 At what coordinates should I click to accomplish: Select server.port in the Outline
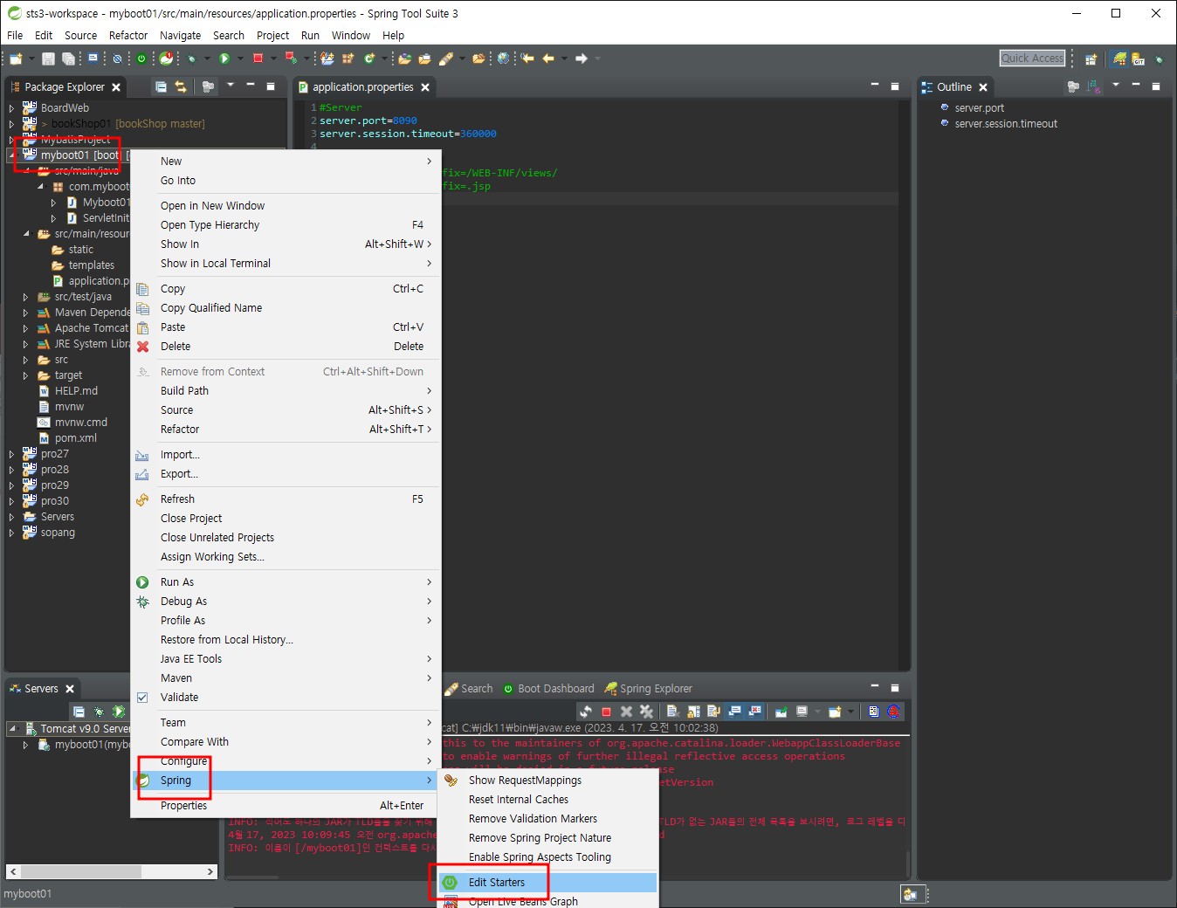coord(979,108)
